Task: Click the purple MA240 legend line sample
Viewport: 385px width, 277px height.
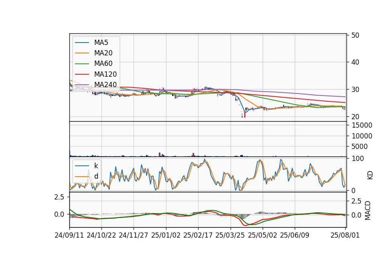Action: point(82,85)
